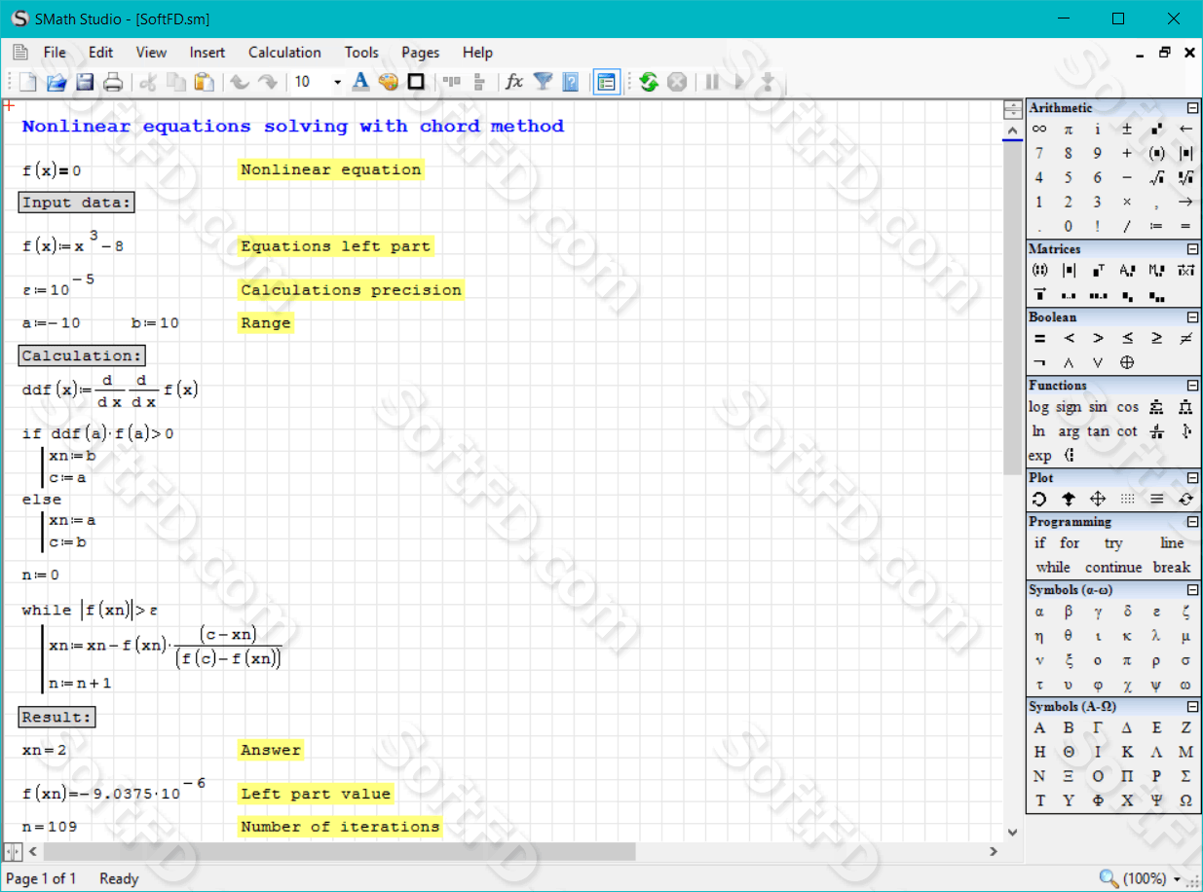The image size is (1203, 892).
Task: Insert the not-equal Boolean operator
Action: point(1185,338)
